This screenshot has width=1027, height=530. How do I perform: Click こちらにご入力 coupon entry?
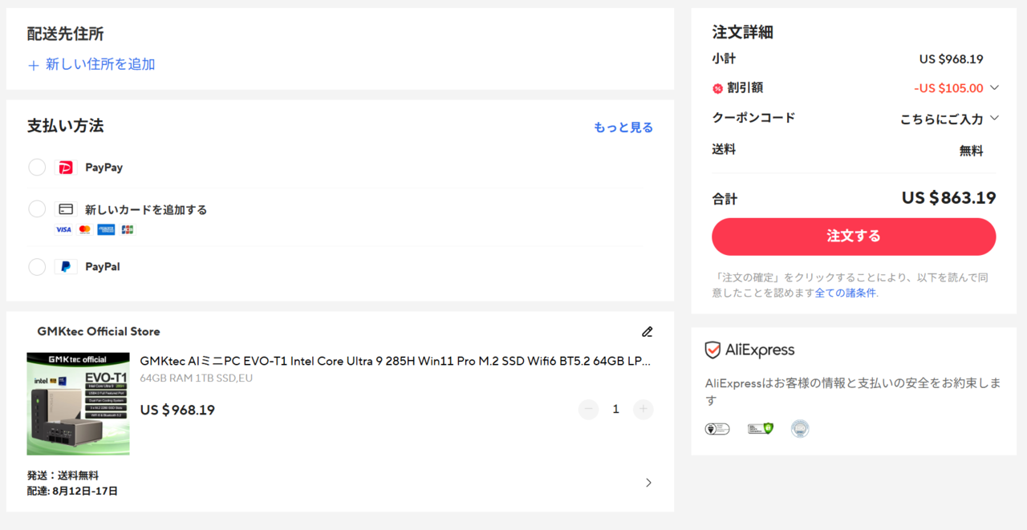coord(941,119)
